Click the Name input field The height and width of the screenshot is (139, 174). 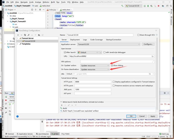pyautogui.click(x=100, y=35)
